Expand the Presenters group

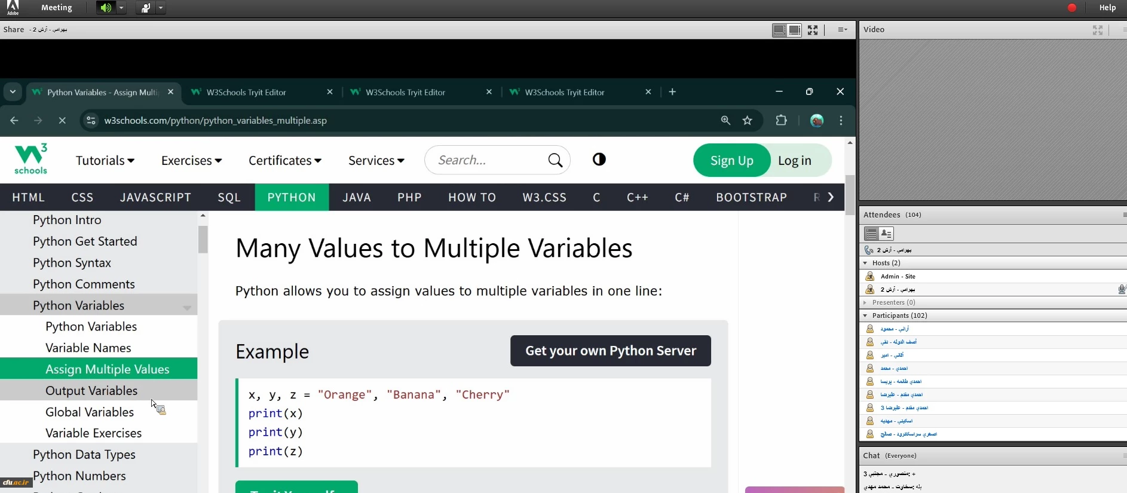[x=865, y=302]
